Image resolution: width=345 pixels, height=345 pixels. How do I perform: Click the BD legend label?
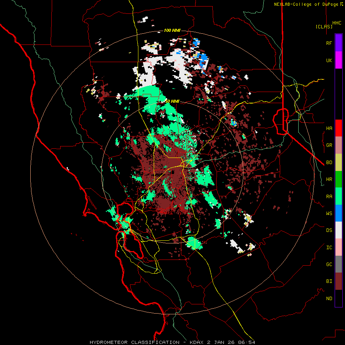(x=329, y=163)
